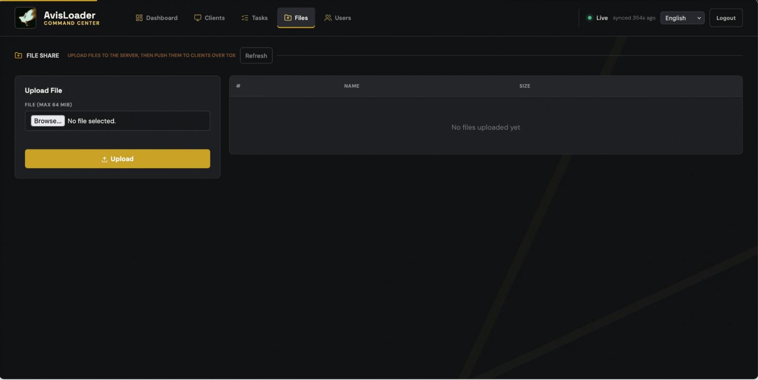Click the Users people icon

point(328,18)
